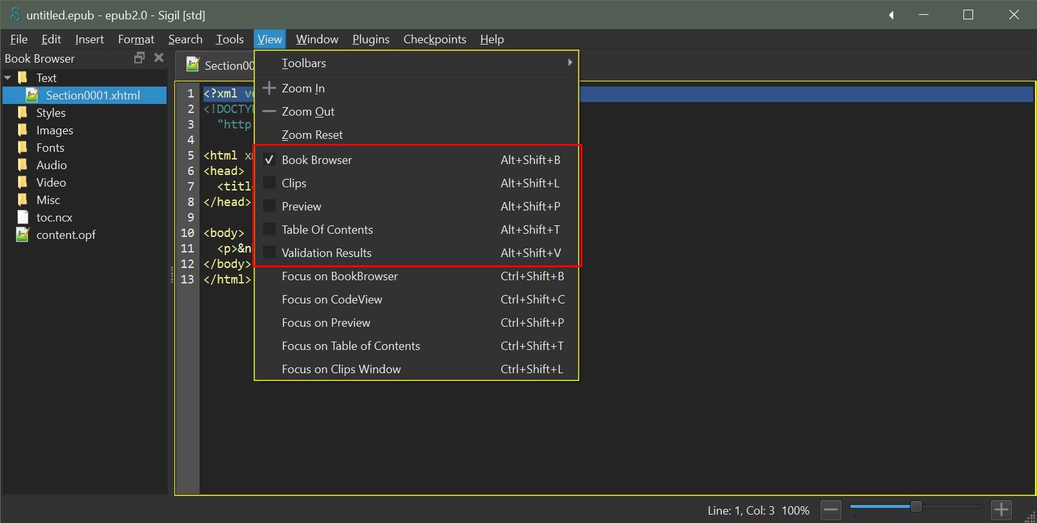The height and width of the screenshot is (523, 1037).
Task: Click the Styles folder icon
Action: (x=23, y=112)
